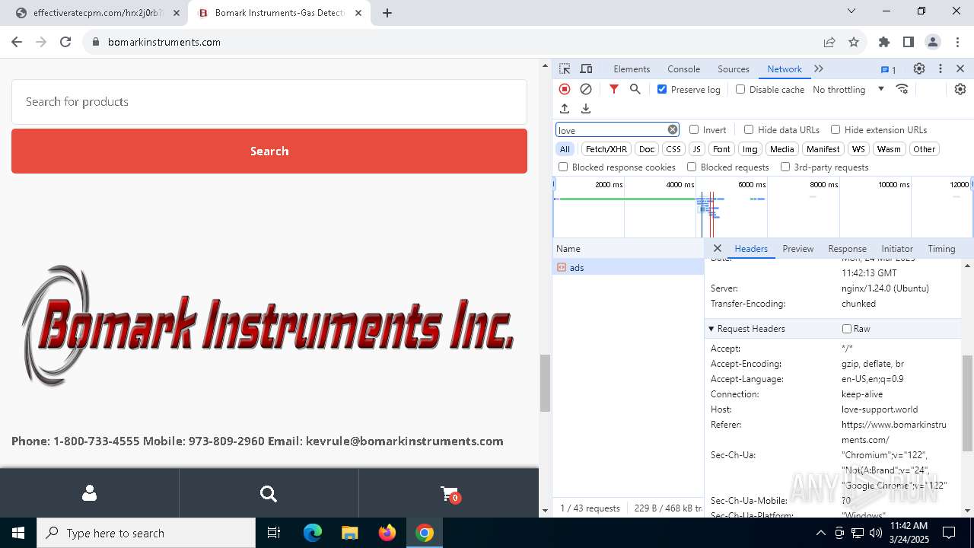Image resolution: width=974 pixels, height=548 pixels.
Task: Open network search magnifier icon
Action: 635,89
